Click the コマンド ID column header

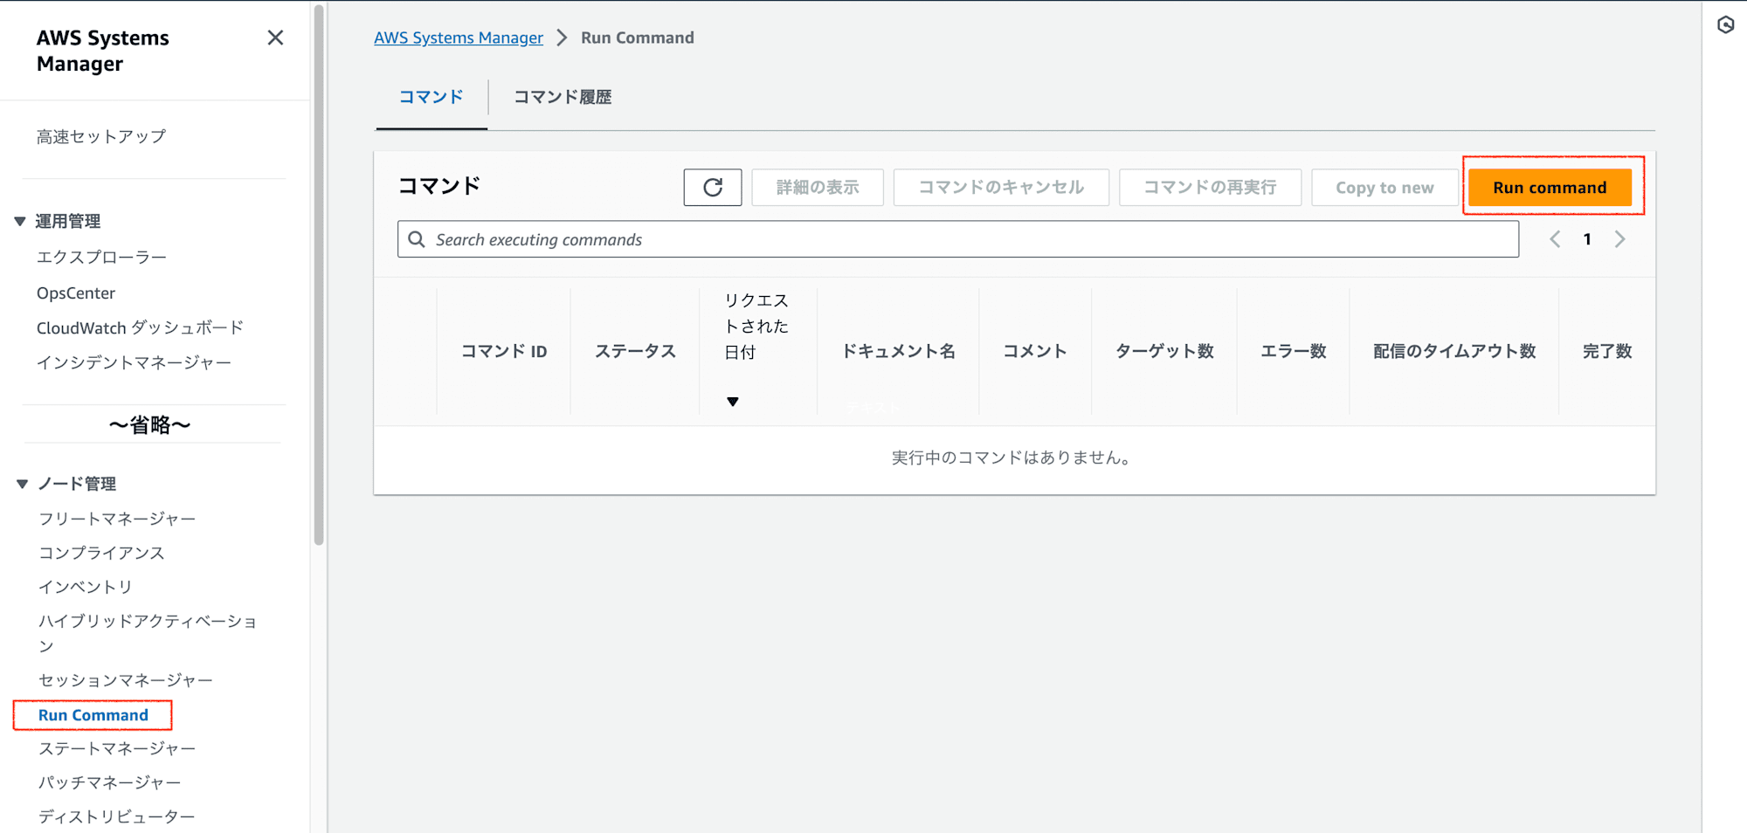click(504, 351)
